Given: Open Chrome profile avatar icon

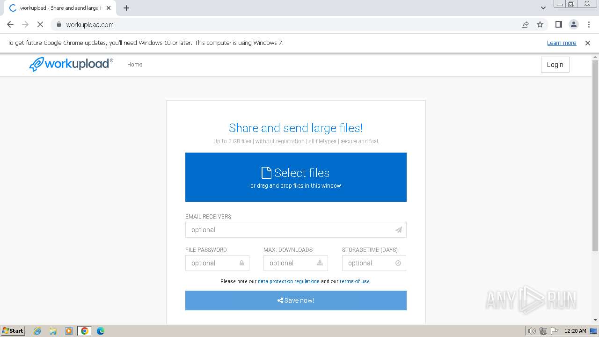Looking at the screenshot, I should pyautogui.click(x=573, y=24).
